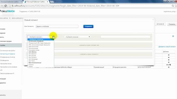Click the browser address bar URL
The image size is (177, 99).
click(x=66, y=6)
